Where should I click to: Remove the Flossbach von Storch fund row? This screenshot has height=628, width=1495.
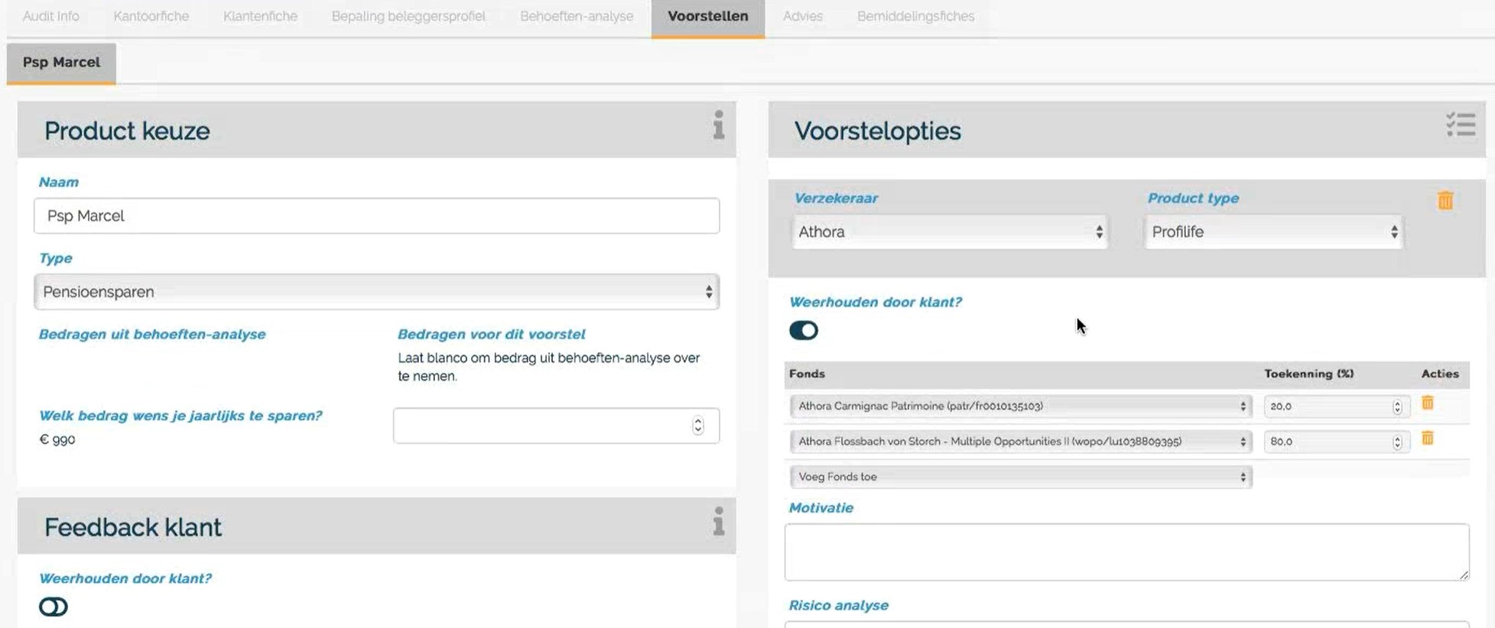pos(1427,438)
